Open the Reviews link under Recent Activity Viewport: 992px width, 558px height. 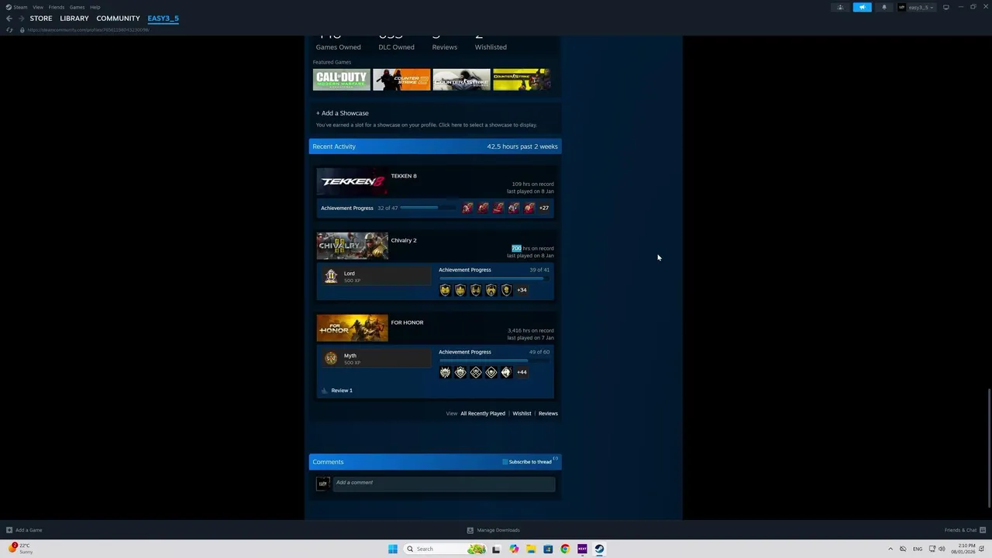pos(548,414)
